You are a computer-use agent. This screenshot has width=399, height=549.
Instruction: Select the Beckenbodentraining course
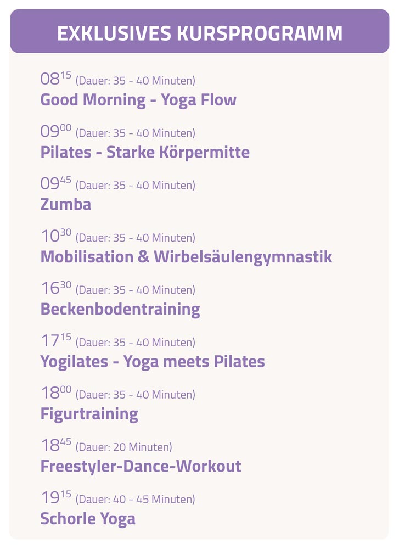[x=120, y=309]
